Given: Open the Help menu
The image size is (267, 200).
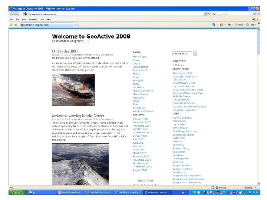Looking at the screenshot, I should tap(49, 19).
